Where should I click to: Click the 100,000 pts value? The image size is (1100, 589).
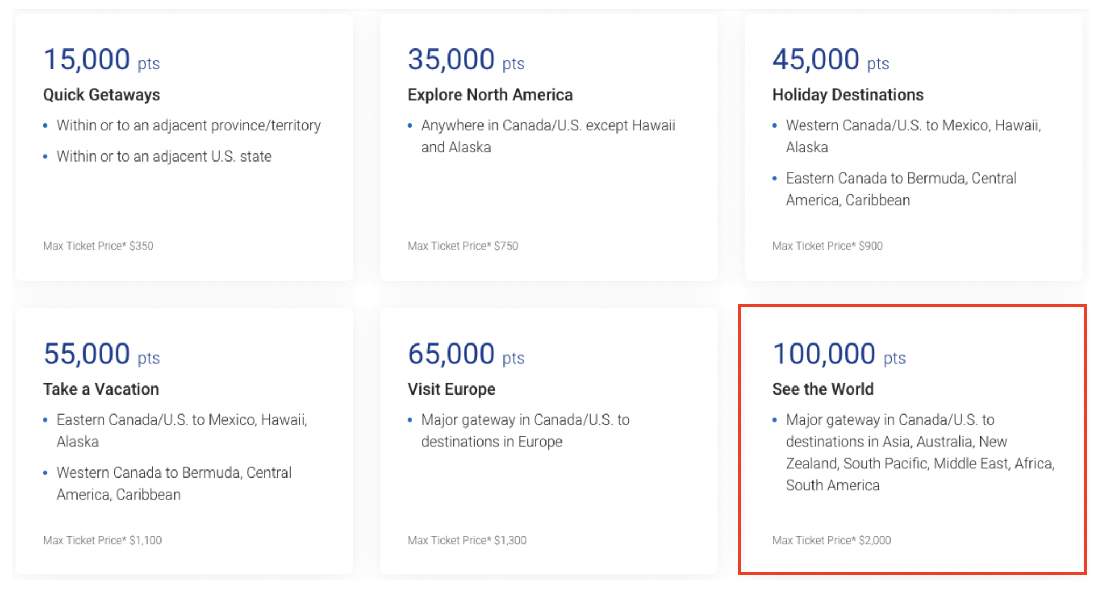[x=839, y=354]
